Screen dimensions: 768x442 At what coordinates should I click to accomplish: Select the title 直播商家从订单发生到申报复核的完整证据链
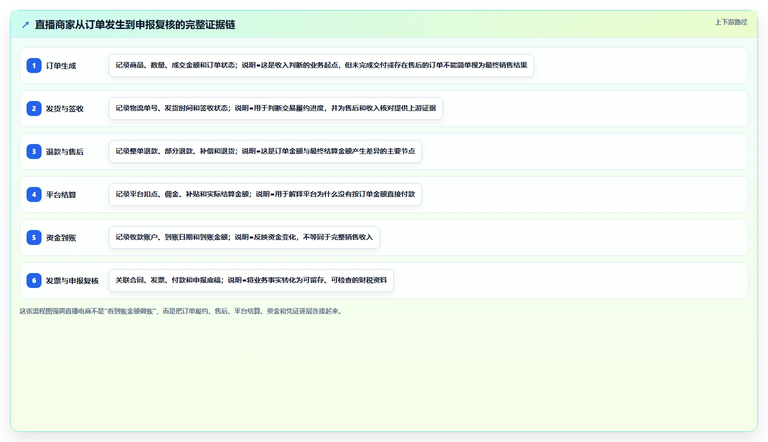135,24
